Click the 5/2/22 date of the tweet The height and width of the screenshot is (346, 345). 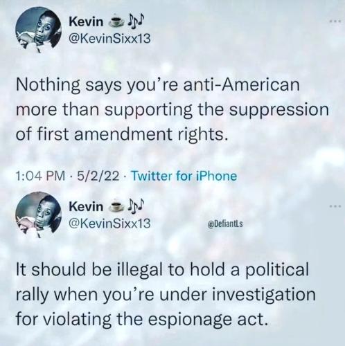(x=98, y=176)
